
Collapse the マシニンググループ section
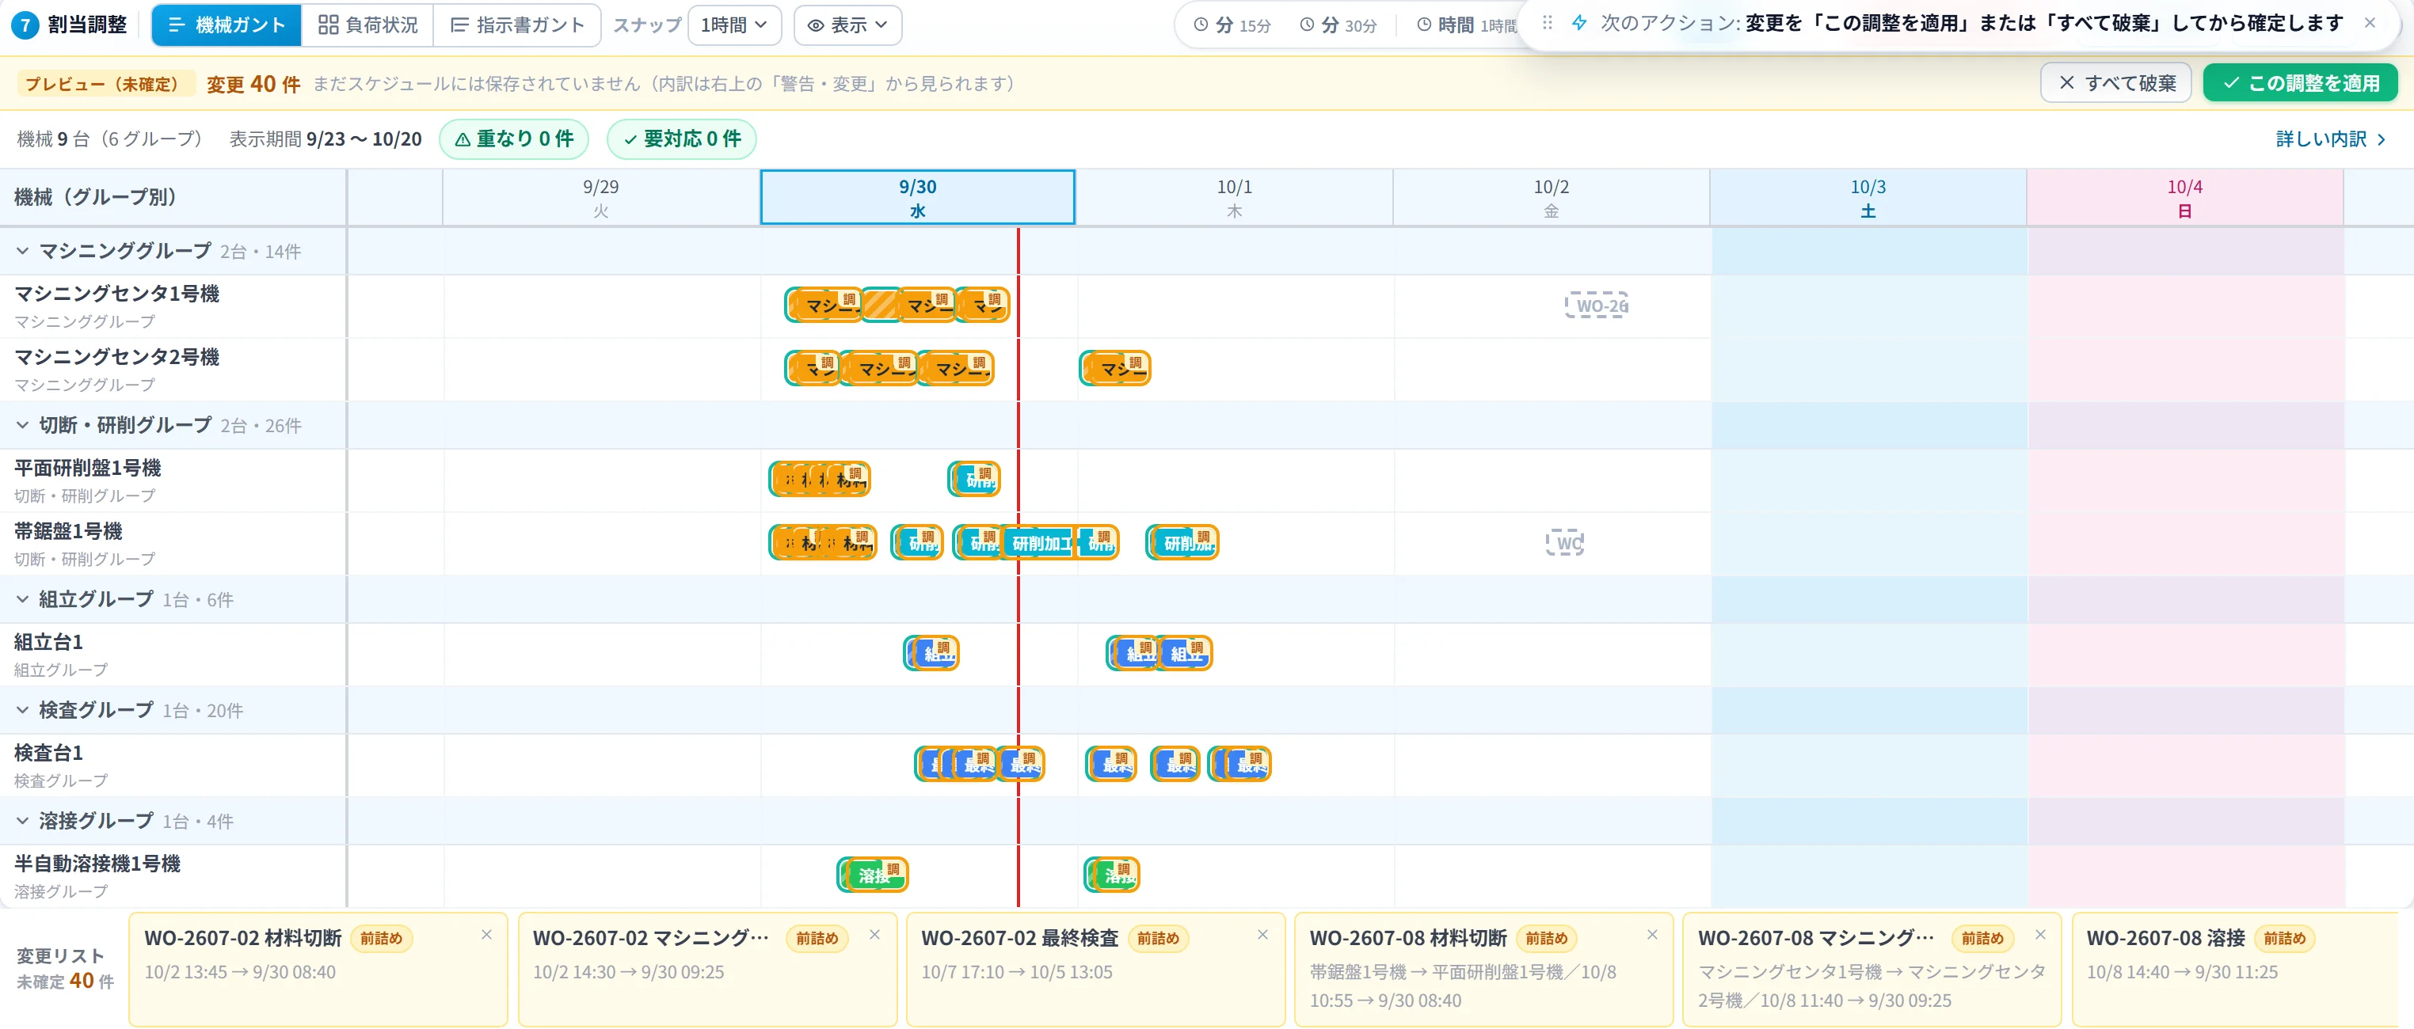coord(22,251)
